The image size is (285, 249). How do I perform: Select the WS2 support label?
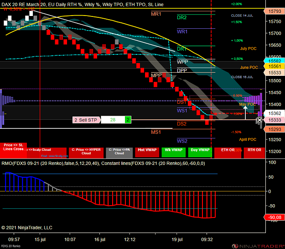tap(182, 141)
